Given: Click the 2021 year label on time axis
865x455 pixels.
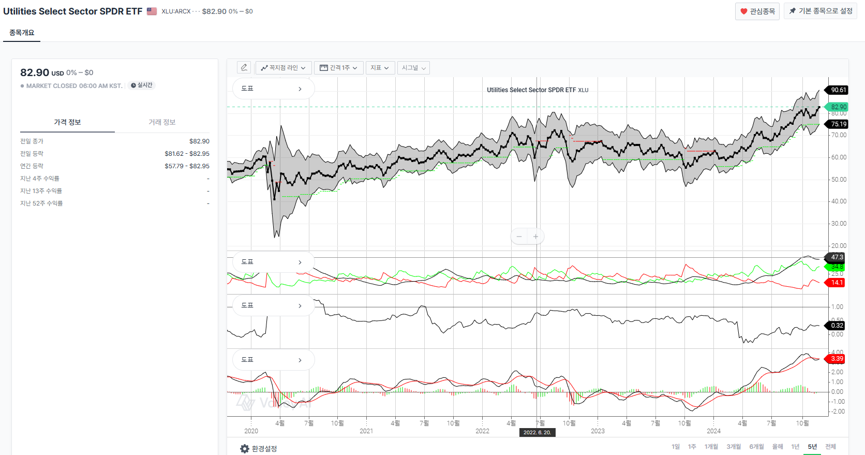Looking at the screenshot, I should (366, 431).
